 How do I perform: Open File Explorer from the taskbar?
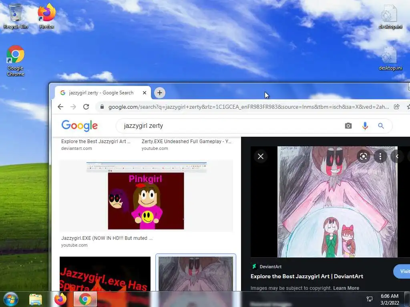tap(36, 299)
